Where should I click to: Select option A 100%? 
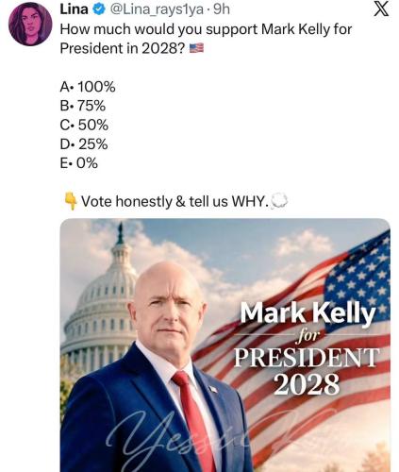pyautogui.click(x=88, y=87)
